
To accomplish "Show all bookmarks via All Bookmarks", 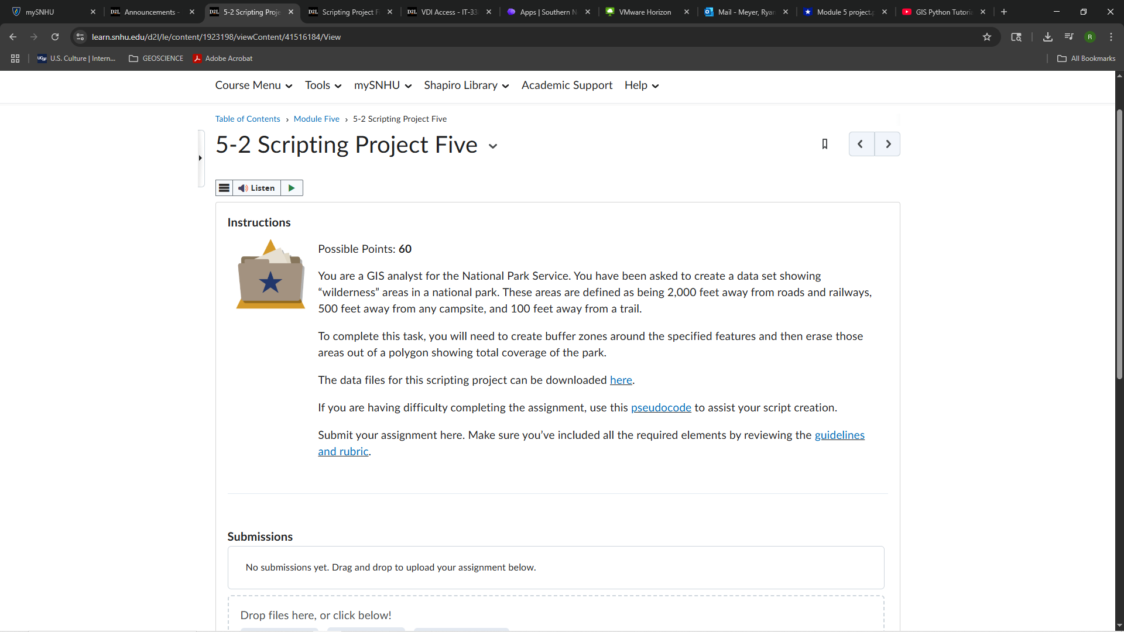I will coord(1086,58).
